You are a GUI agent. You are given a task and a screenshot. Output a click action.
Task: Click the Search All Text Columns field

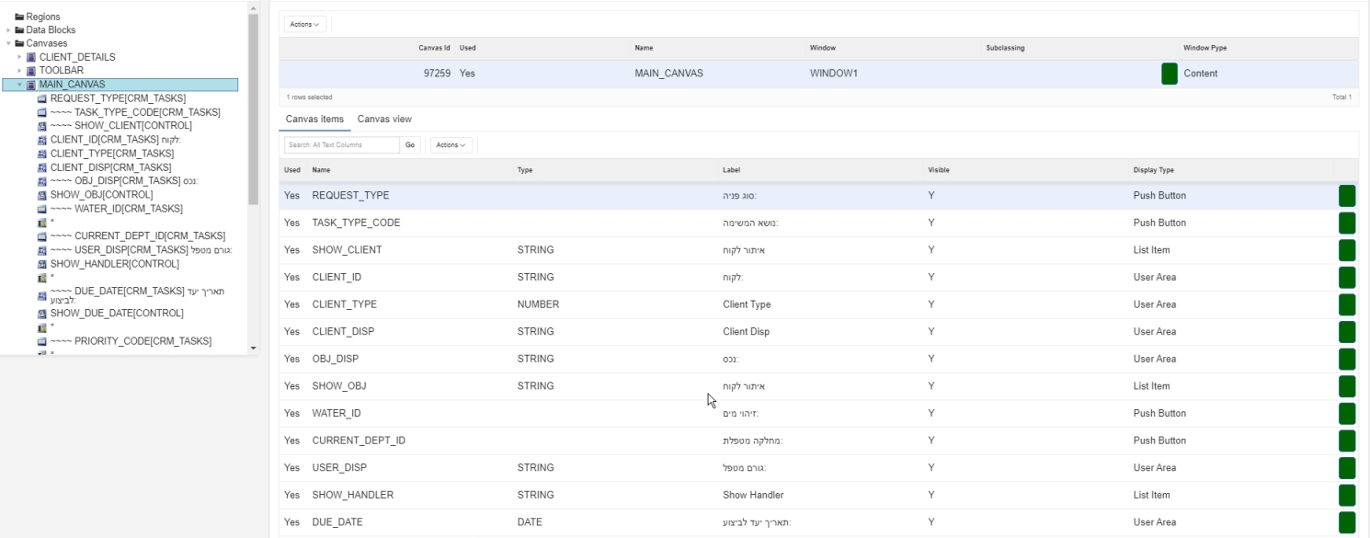[x=340, y=145]
